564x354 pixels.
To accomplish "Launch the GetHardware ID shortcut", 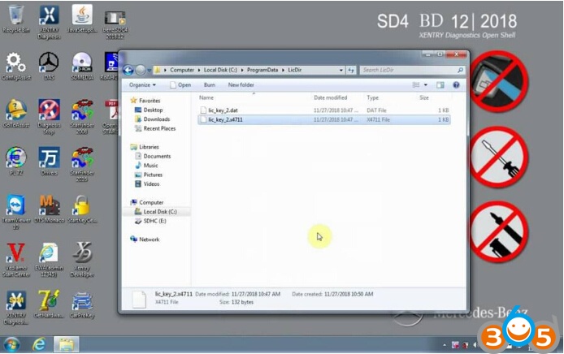I will coord(49,304).
